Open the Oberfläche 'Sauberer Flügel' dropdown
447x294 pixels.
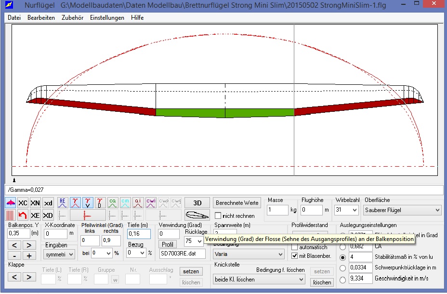(403, 210)
